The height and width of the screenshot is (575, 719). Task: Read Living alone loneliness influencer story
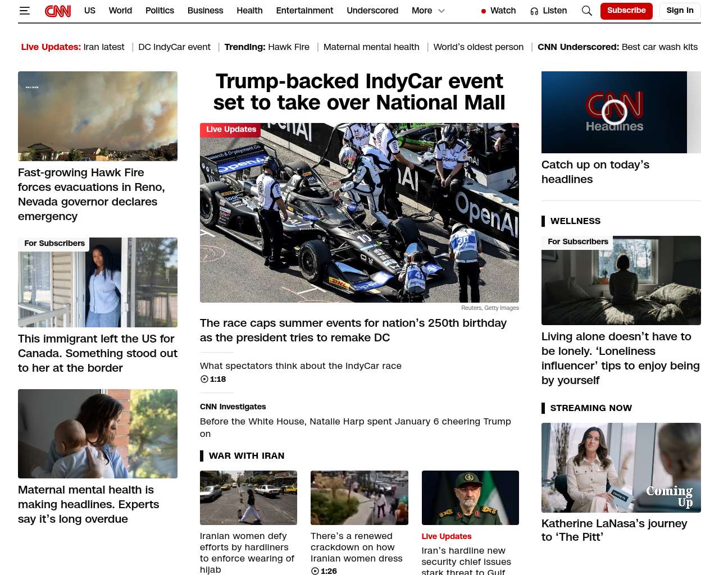click(621, 358)
